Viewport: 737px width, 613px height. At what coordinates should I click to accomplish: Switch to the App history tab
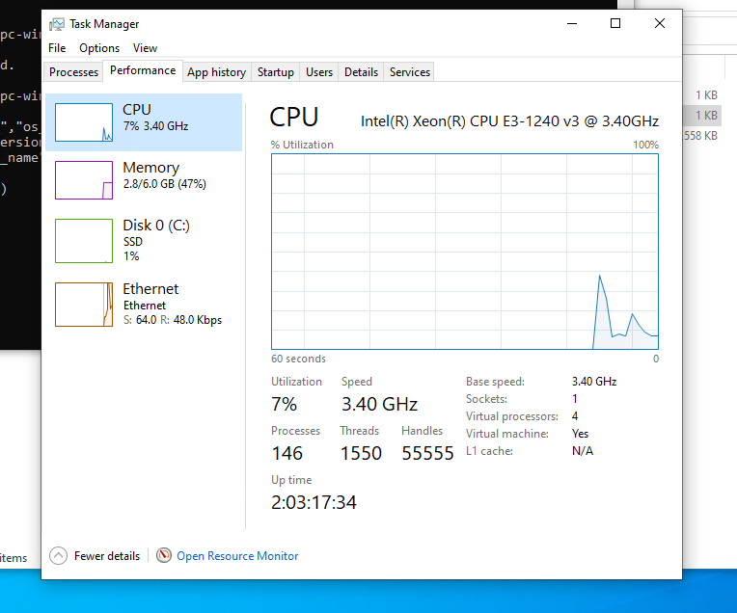216,72
